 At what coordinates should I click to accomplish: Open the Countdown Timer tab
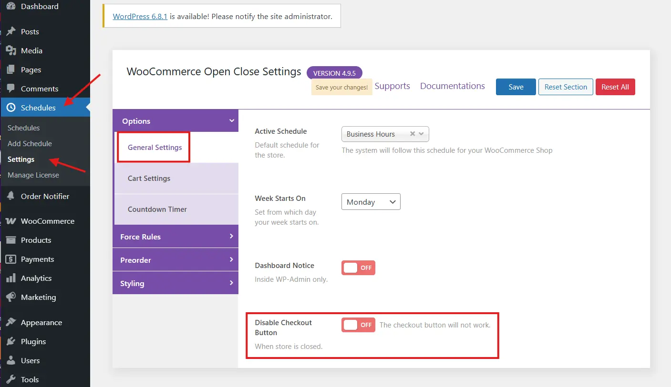176,209
